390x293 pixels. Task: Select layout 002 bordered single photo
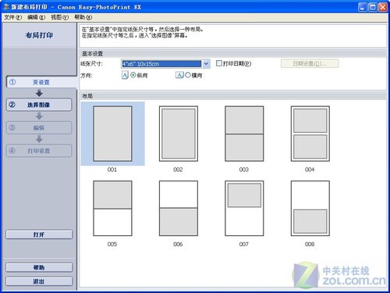tap(179, 134)
